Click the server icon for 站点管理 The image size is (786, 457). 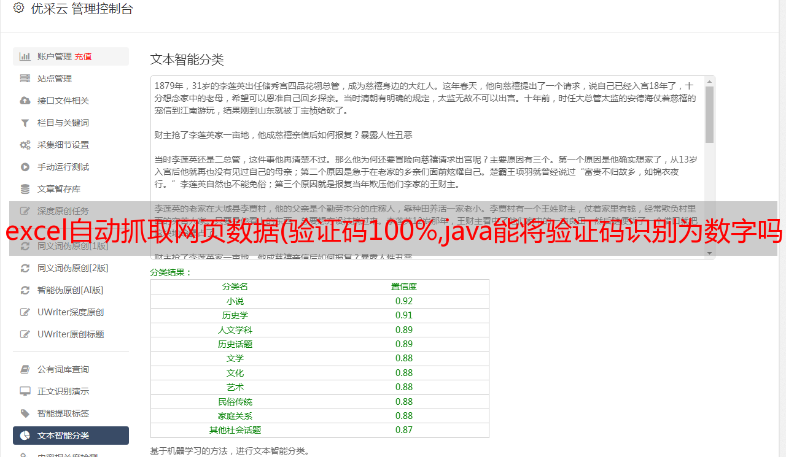pyautogui.click(x=25, y=79)
